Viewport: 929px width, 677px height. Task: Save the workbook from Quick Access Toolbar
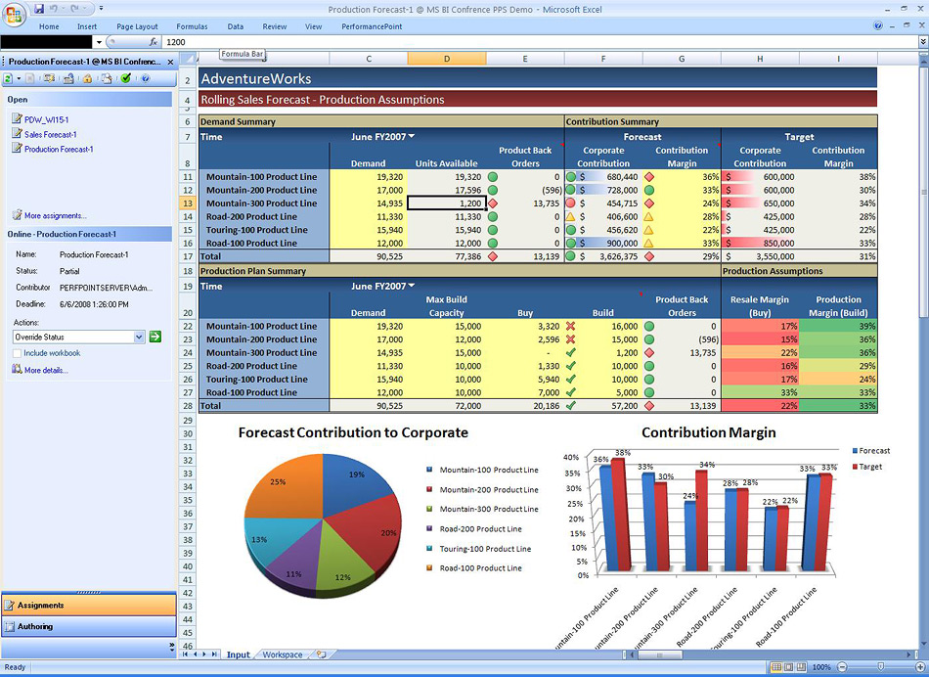[39, 9]
